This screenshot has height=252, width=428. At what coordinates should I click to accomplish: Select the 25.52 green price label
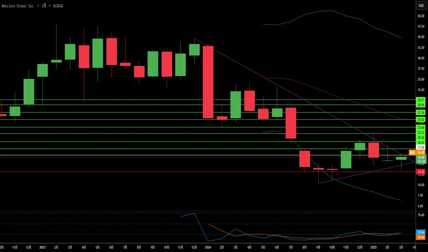[x=421, y=119]
